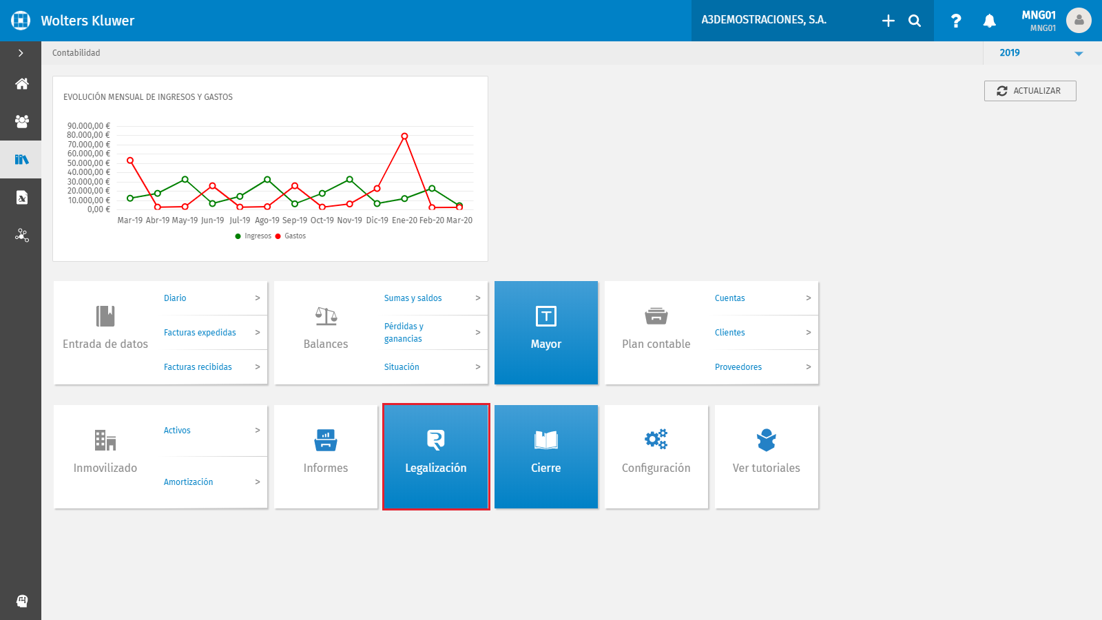Open Diario entry arrow

(258, 298)
